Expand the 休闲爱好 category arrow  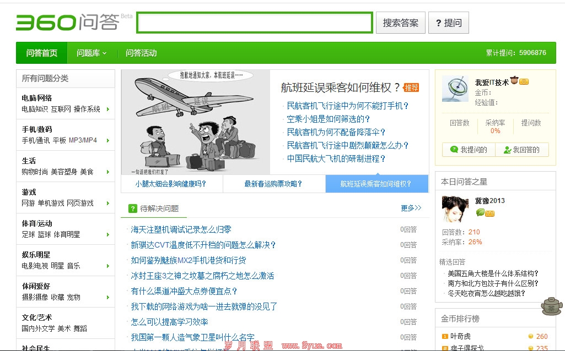click(x=107, y=297)
